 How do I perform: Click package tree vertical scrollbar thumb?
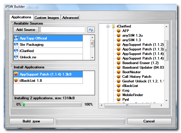pos(166,50)
